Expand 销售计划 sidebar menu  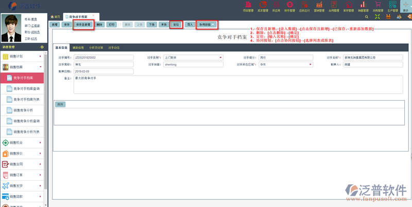point(22,57)
